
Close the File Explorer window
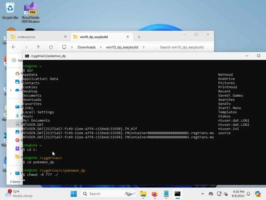(x=208, y=34)
